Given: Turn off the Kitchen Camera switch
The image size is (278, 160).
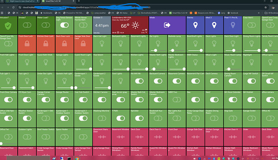Looking at the screenshot, I should click(x=102, y=100).
